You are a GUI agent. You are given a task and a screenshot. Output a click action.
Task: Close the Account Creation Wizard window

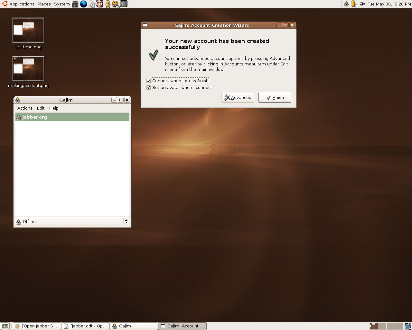point(292,25)
